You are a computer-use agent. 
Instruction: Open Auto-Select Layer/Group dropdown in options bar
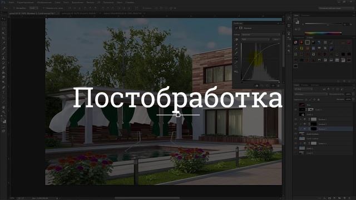coord(33,8)
